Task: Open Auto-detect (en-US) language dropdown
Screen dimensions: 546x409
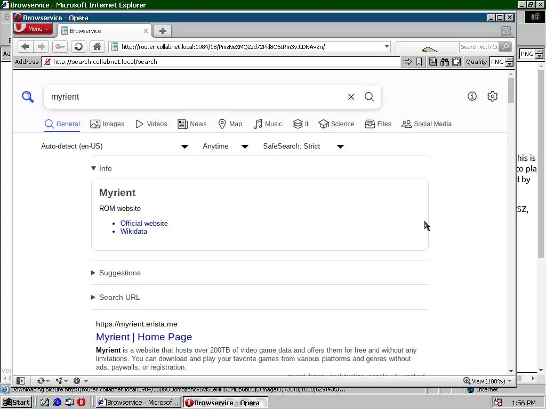Action: (115, 146)
